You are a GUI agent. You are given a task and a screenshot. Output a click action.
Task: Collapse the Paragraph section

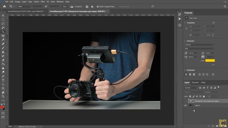click(x=185, y=70)
